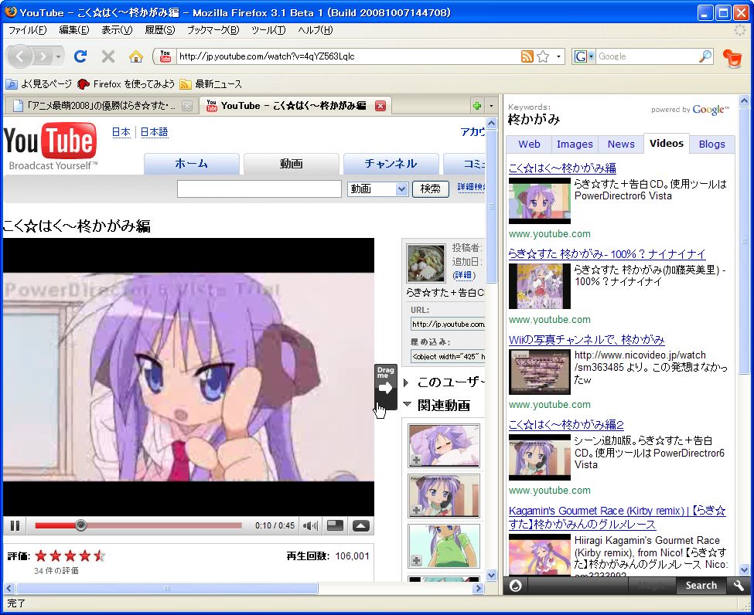Image resolution: width=754 pixels, height=615 pixels.
Task: Click the Search button in sidebar footer
Action: coord(701,585)
